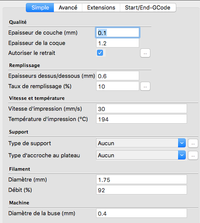200x223 pixels.
Task: Toggle the Autoriser le retrait checkbox
Action: click(x=100, y=53)
